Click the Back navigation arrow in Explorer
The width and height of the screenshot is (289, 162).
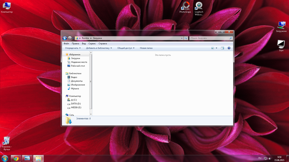pyautogui.click(x=65, y=38)
